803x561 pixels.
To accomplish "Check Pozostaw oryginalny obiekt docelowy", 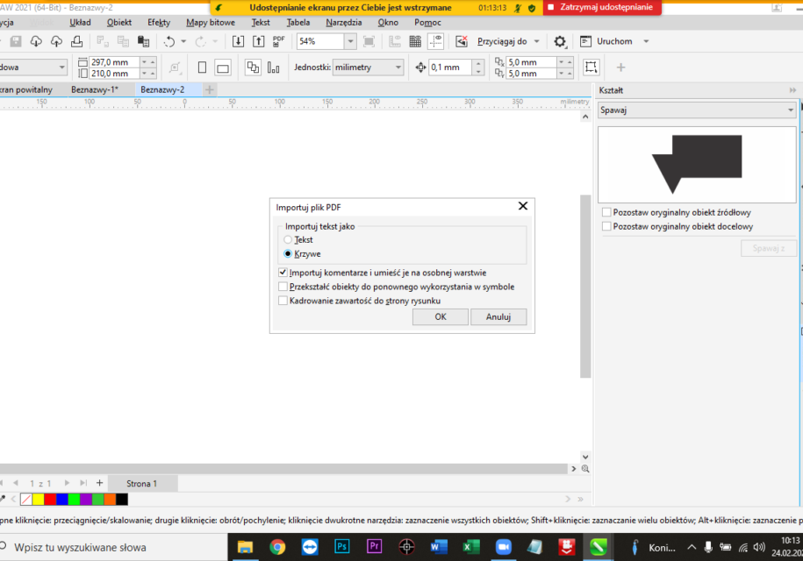I will [607, 226].
